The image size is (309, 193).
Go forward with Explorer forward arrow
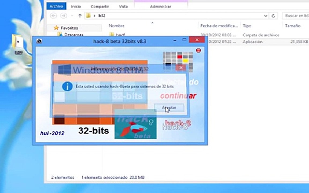(63, 16)
